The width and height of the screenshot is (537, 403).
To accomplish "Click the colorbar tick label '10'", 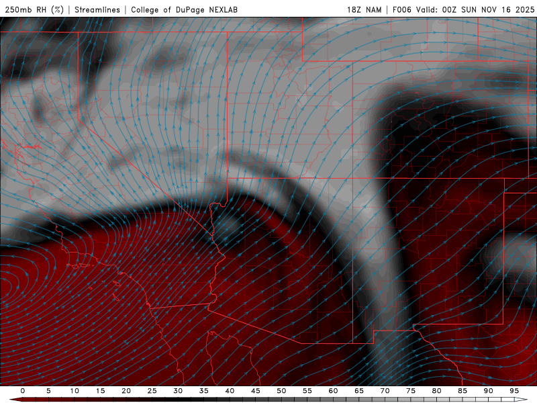I will click(x=75, y=391).
